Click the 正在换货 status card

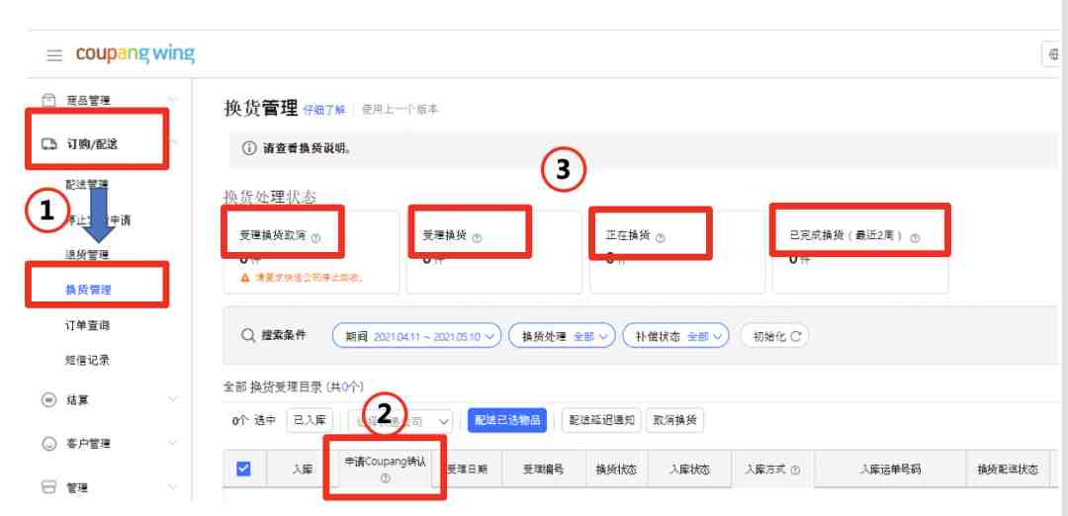point(677,252)
